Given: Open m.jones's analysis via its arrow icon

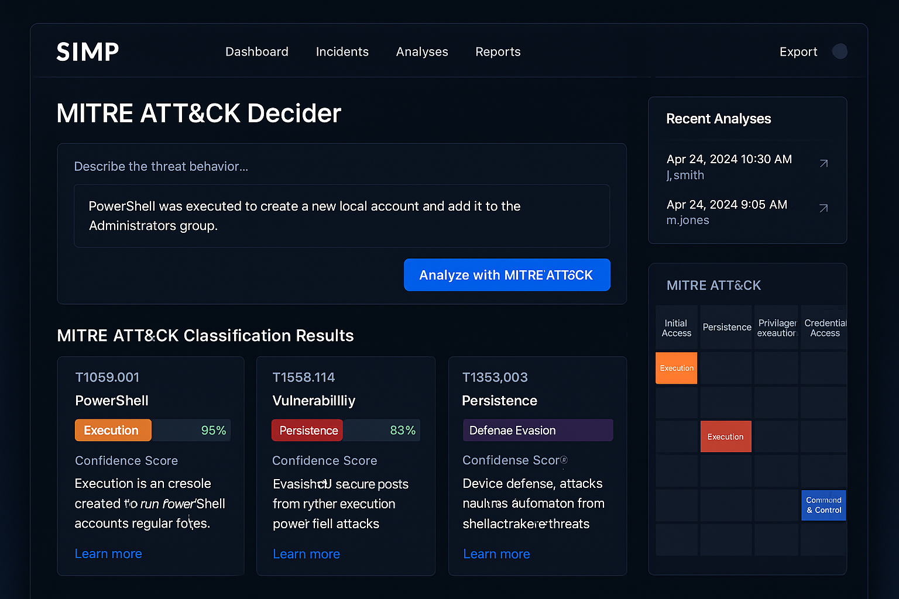Looking at the screenshot, I should (823, 208).
